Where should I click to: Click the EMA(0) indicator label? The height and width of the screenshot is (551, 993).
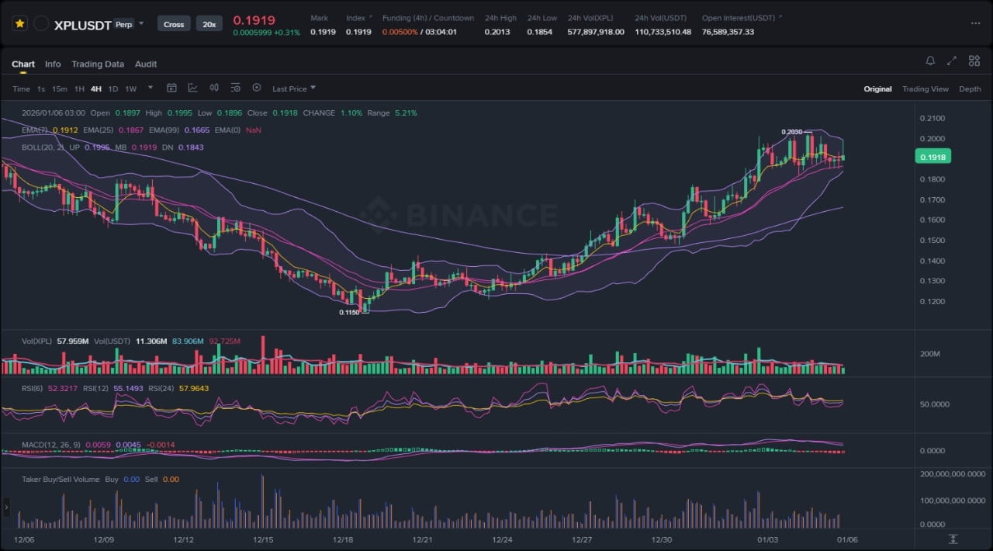pos(228,130)
